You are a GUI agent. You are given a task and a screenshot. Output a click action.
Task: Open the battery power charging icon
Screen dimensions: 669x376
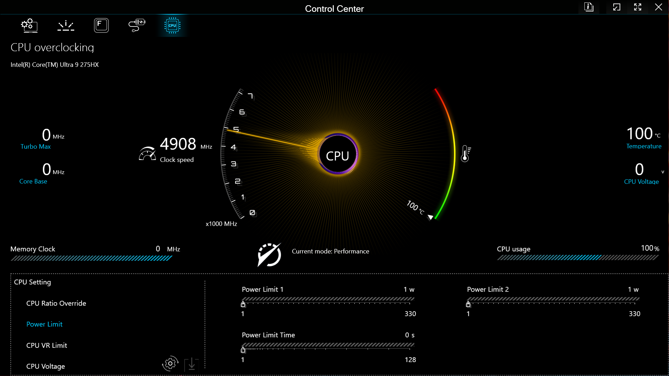coord(137,25)
